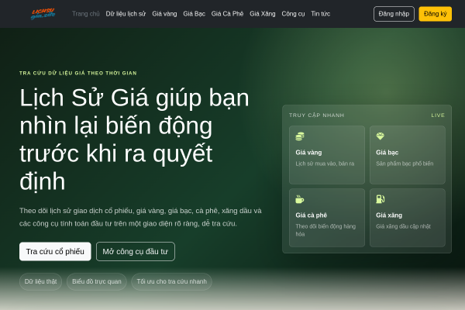Click the green TRA CỨU DỮ LIỆU GIÁ tagline

(x=78, y=73)
